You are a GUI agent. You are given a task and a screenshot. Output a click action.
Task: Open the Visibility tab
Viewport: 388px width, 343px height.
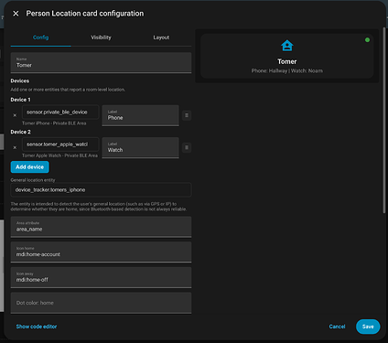pyautogui.click(x=101, y=38)
